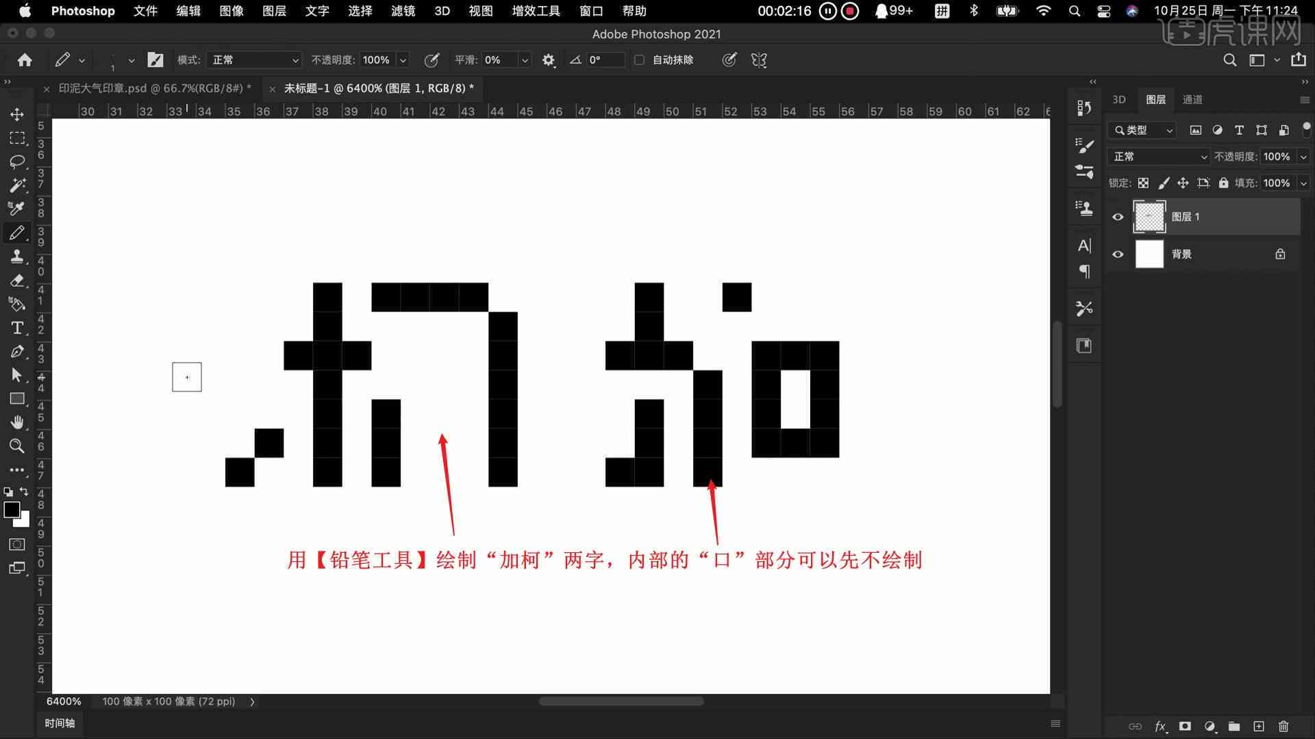1315x739 pixels.
Task: Open the 窗口 menu
Action: click(591, 11)
